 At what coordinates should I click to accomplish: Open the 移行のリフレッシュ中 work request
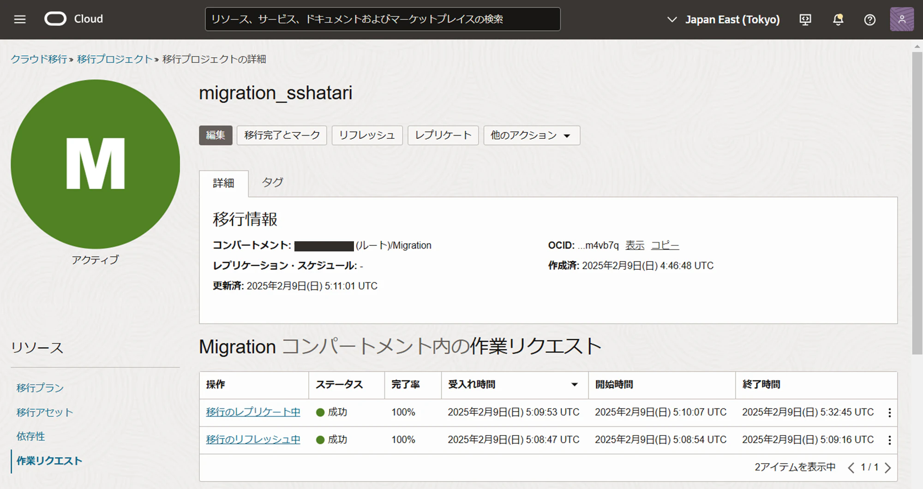[x=253, y=440]
